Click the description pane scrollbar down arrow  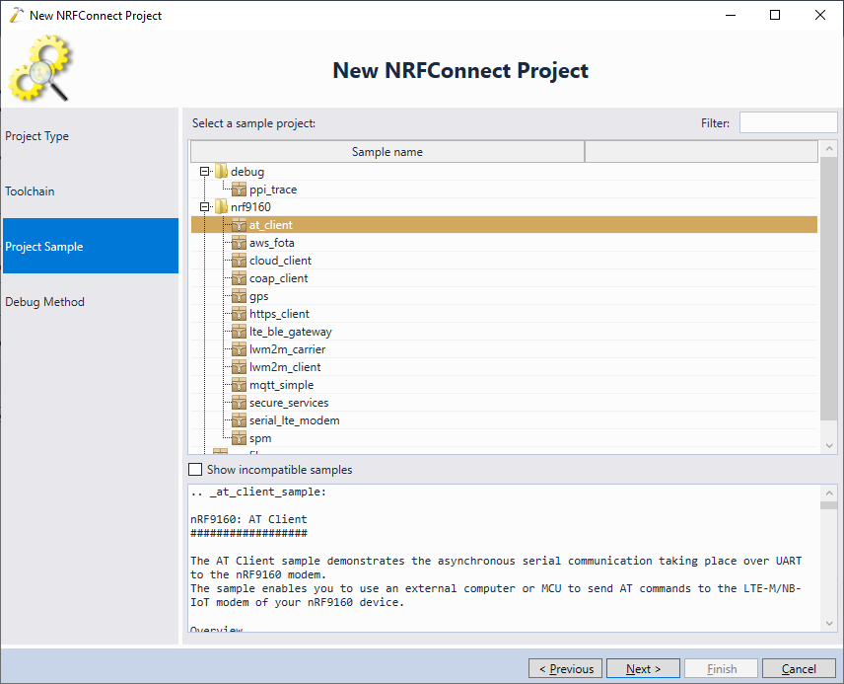tap(829, 624)
